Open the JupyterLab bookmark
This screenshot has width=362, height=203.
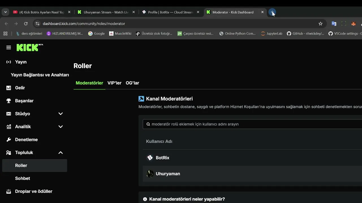click(271, 34)
